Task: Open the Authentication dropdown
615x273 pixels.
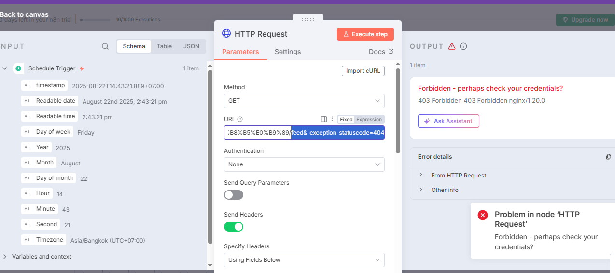Action: pos(304,164)
